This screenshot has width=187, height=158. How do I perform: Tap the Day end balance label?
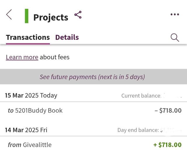(138, 130)
